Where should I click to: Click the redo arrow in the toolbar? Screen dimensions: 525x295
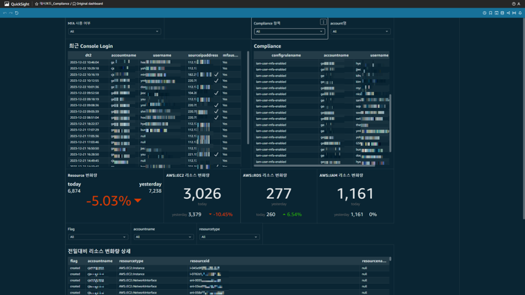[x=10, y=13]
